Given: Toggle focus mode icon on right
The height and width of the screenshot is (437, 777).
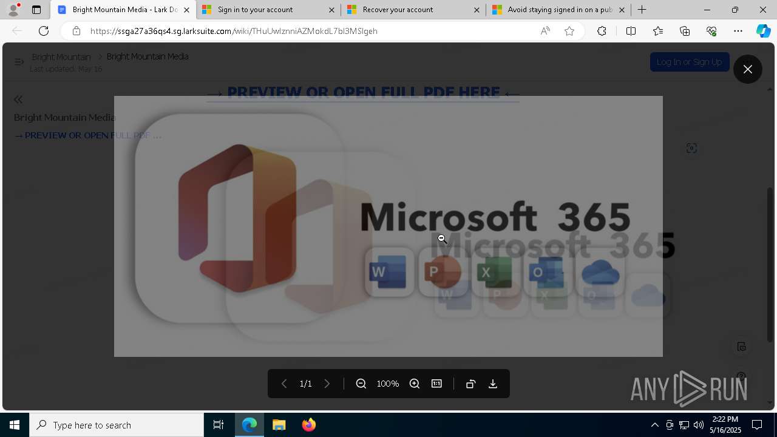Looking at the screenshot, I should coord(691,148).
